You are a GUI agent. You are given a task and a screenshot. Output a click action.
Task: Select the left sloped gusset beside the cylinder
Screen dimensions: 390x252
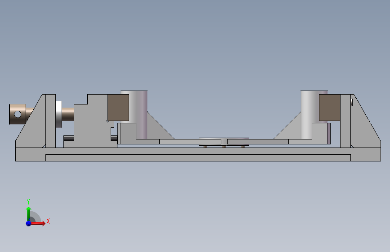[x=158, y=129]
